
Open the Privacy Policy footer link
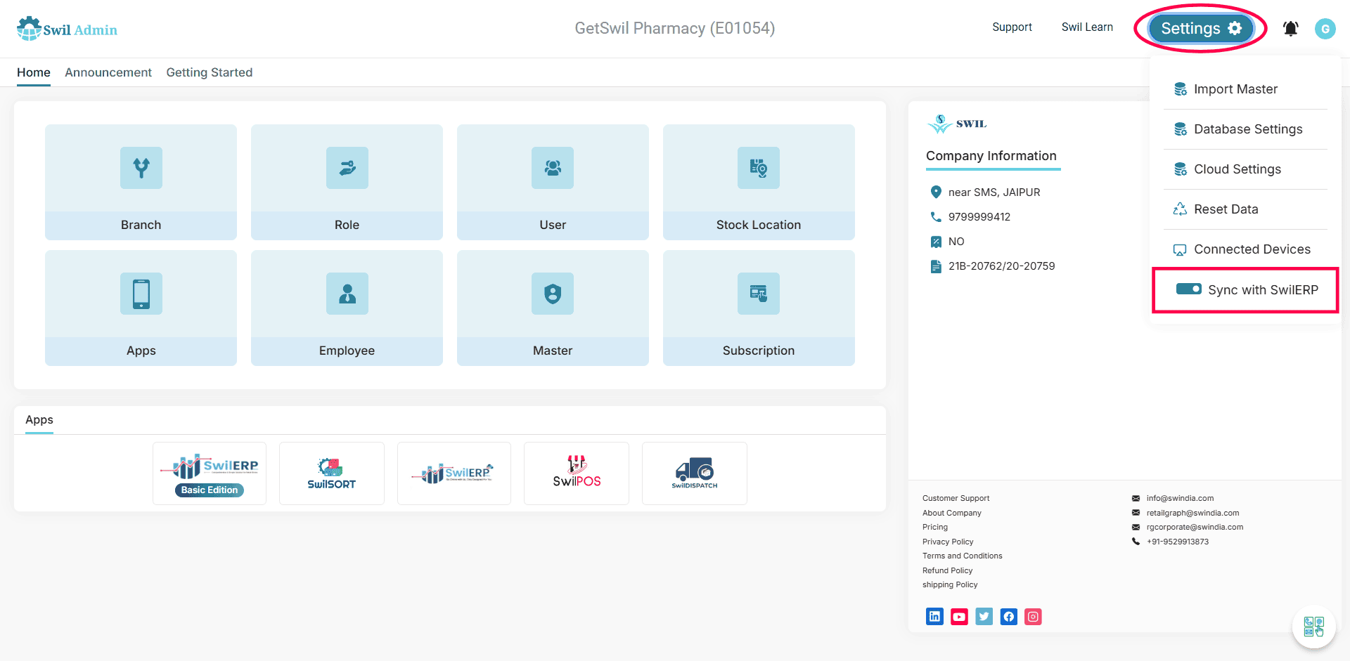point(948,542)
